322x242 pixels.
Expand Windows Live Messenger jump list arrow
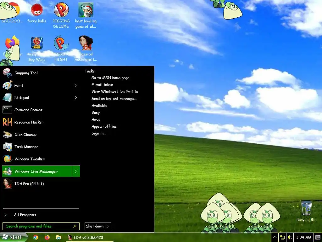coord(76,171)
